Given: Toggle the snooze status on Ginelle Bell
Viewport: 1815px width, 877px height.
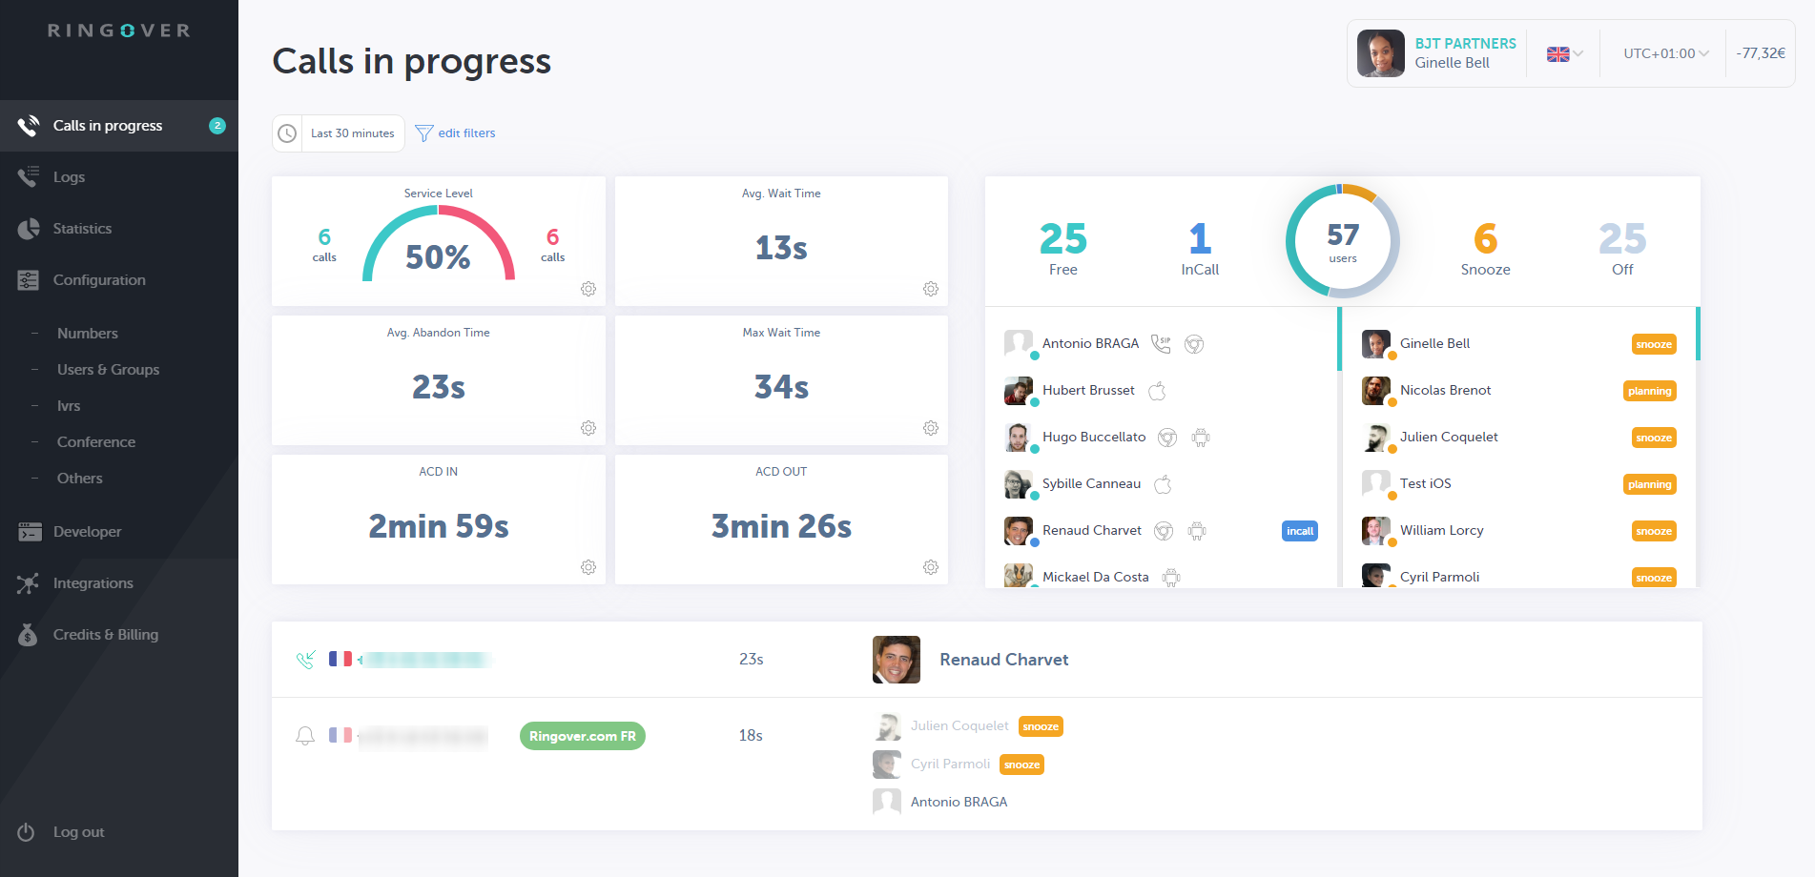Looking at the screenshot, I should click(x=1653, y=343).
